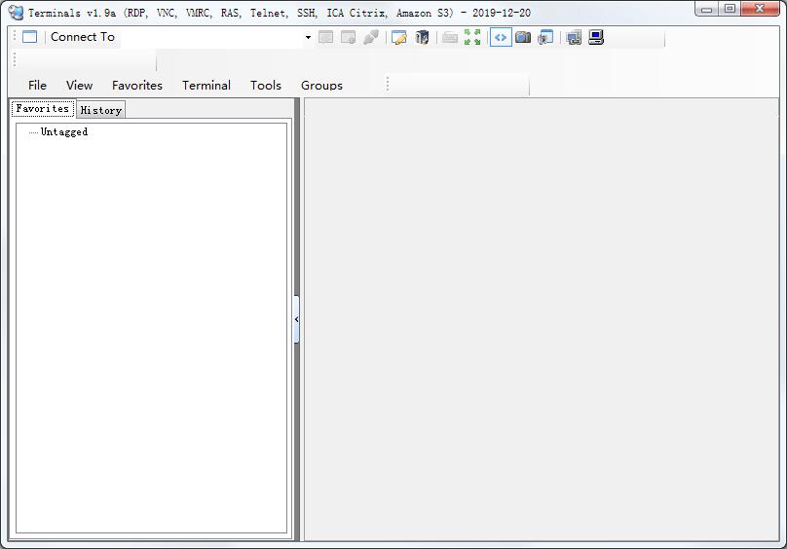The width and height of the screenshot is (787, 549).
Task: Select the Favorites tab in side panel
Action: (43, 109)
